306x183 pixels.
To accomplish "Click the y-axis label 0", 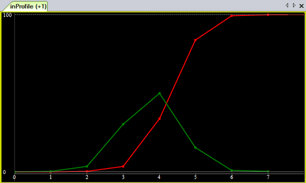I will [x=4, y=172].
